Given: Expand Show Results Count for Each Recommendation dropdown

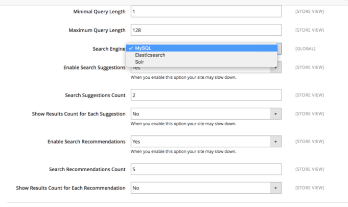Looking at the screenshot, I should click(275, 188).
